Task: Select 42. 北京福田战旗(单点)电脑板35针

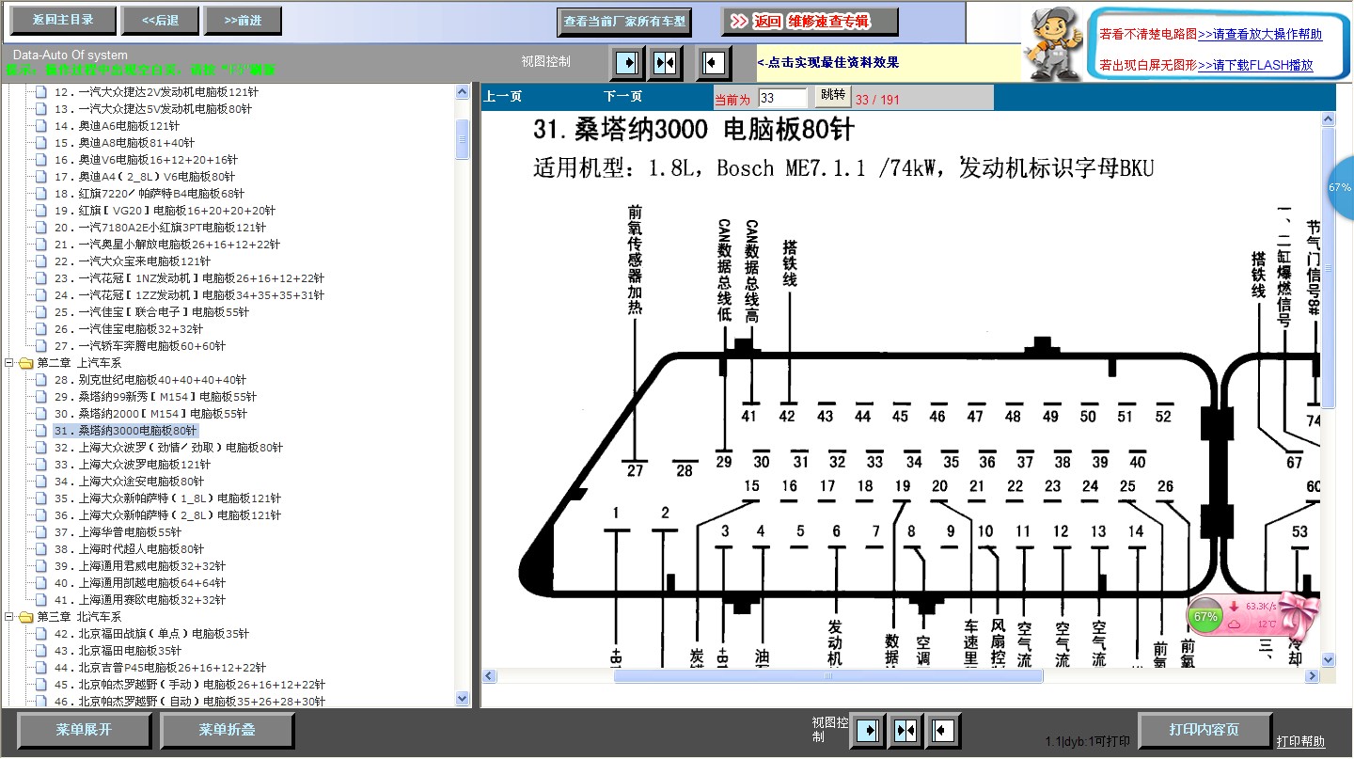Action: (151, 634)
